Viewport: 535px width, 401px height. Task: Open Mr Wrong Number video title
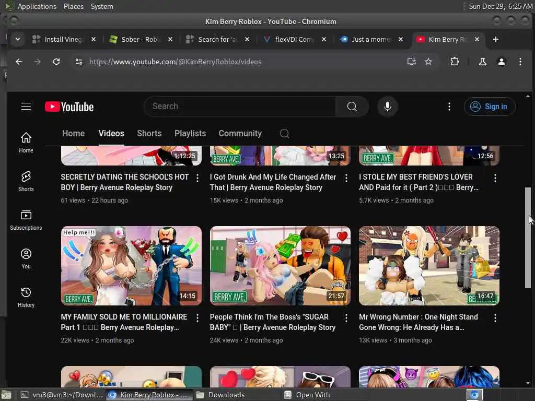coord(418,322)
